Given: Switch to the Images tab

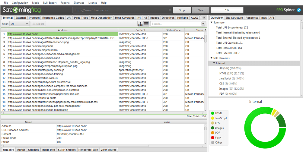Looking at the screenshot, I should coord(154,18).
